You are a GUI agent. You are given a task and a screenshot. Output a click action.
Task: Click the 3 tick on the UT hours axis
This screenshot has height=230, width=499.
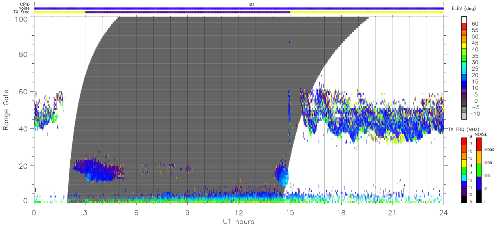pyautogui.click(x=85, y=212)
